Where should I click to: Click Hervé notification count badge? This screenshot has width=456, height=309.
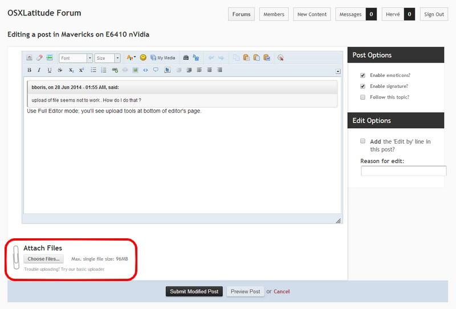[x=409, y=14]
